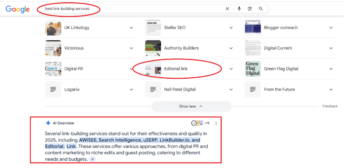Open Google Lens image search icon
Image resolution: width=344 pixels, height=168 pixels.
tap(250, 9)
